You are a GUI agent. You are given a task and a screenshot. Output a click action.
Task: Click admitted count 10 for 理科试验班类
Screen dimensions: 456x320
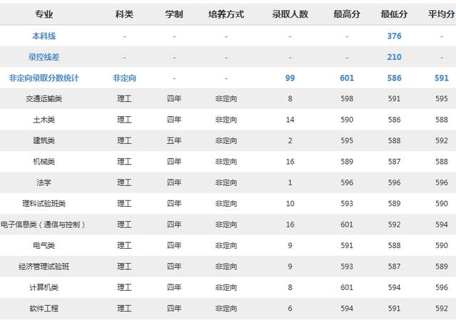click(x=290, y=204)
